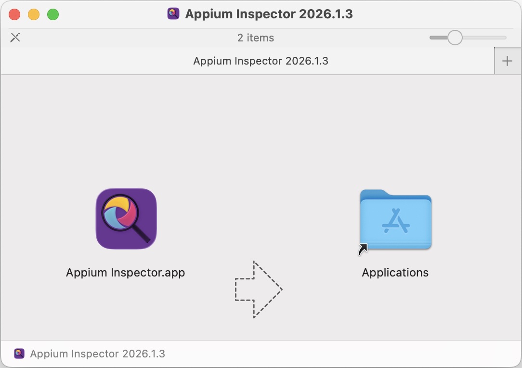Close the Appium Inspector disk image window
This screenshot has height=368, width=522.
coord(14,14)
